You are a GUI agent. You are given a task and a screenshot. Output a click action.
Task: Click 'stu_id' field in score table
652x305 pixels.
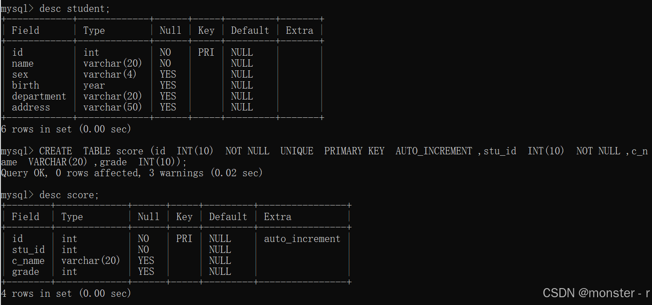pyautogui.click(x=28, y=250)
